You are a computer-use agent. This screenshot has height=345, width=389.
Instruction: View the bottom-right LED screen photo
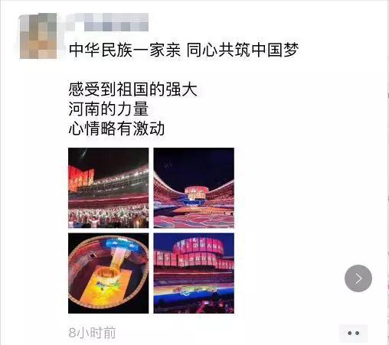pos(194,273)
